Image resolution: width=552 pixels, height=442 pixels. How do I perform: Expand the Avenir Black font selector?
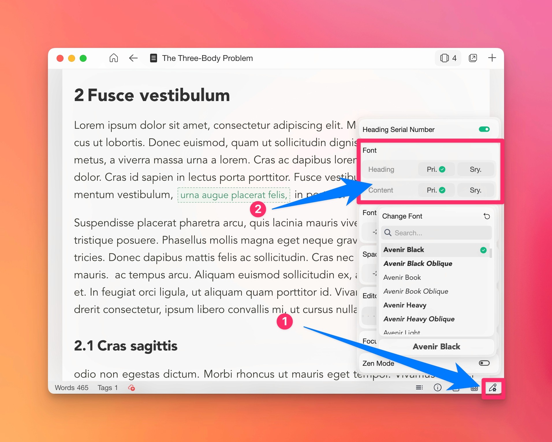(436, 347)
